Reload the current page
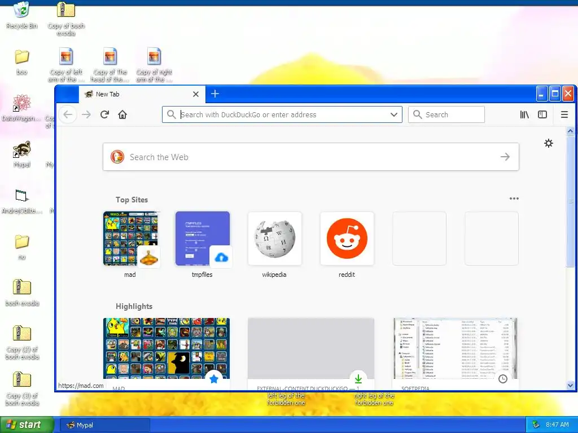This screenshot has width=578, height=433. click(104, 114)
